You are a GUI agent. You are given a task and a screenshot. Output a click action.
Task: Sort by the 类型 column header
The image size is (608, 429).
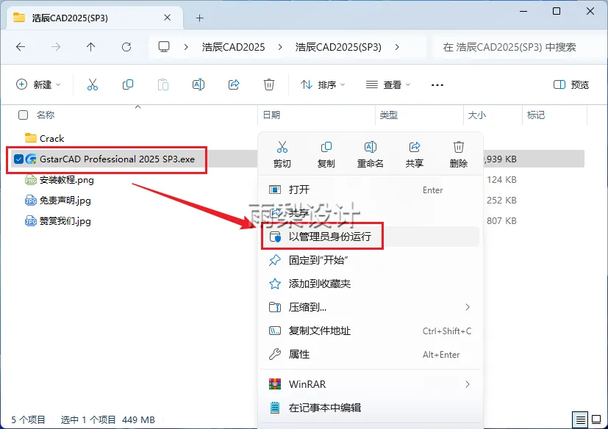coord(388,115)
